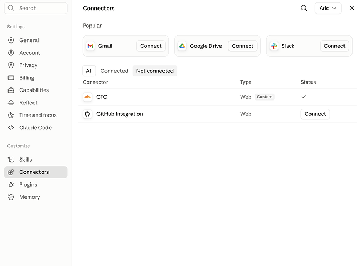Select Connectors in the sidebar
Viewport: 360px width, 266px height.
(36, 172)
